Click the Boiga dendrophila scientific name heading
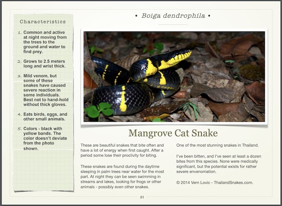 click(173, 16)
